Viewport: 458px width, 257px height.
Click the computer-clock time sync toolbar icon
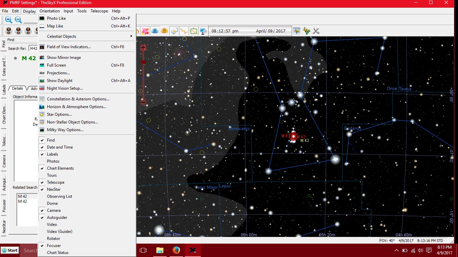[x=203, y=31]
